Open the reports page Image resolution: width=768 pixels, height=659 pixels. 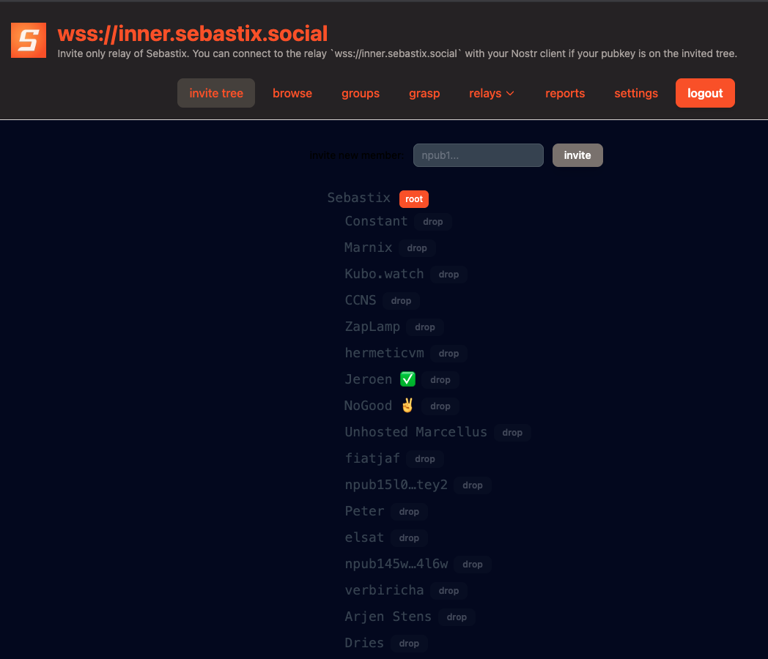click(x=565, y=93)
